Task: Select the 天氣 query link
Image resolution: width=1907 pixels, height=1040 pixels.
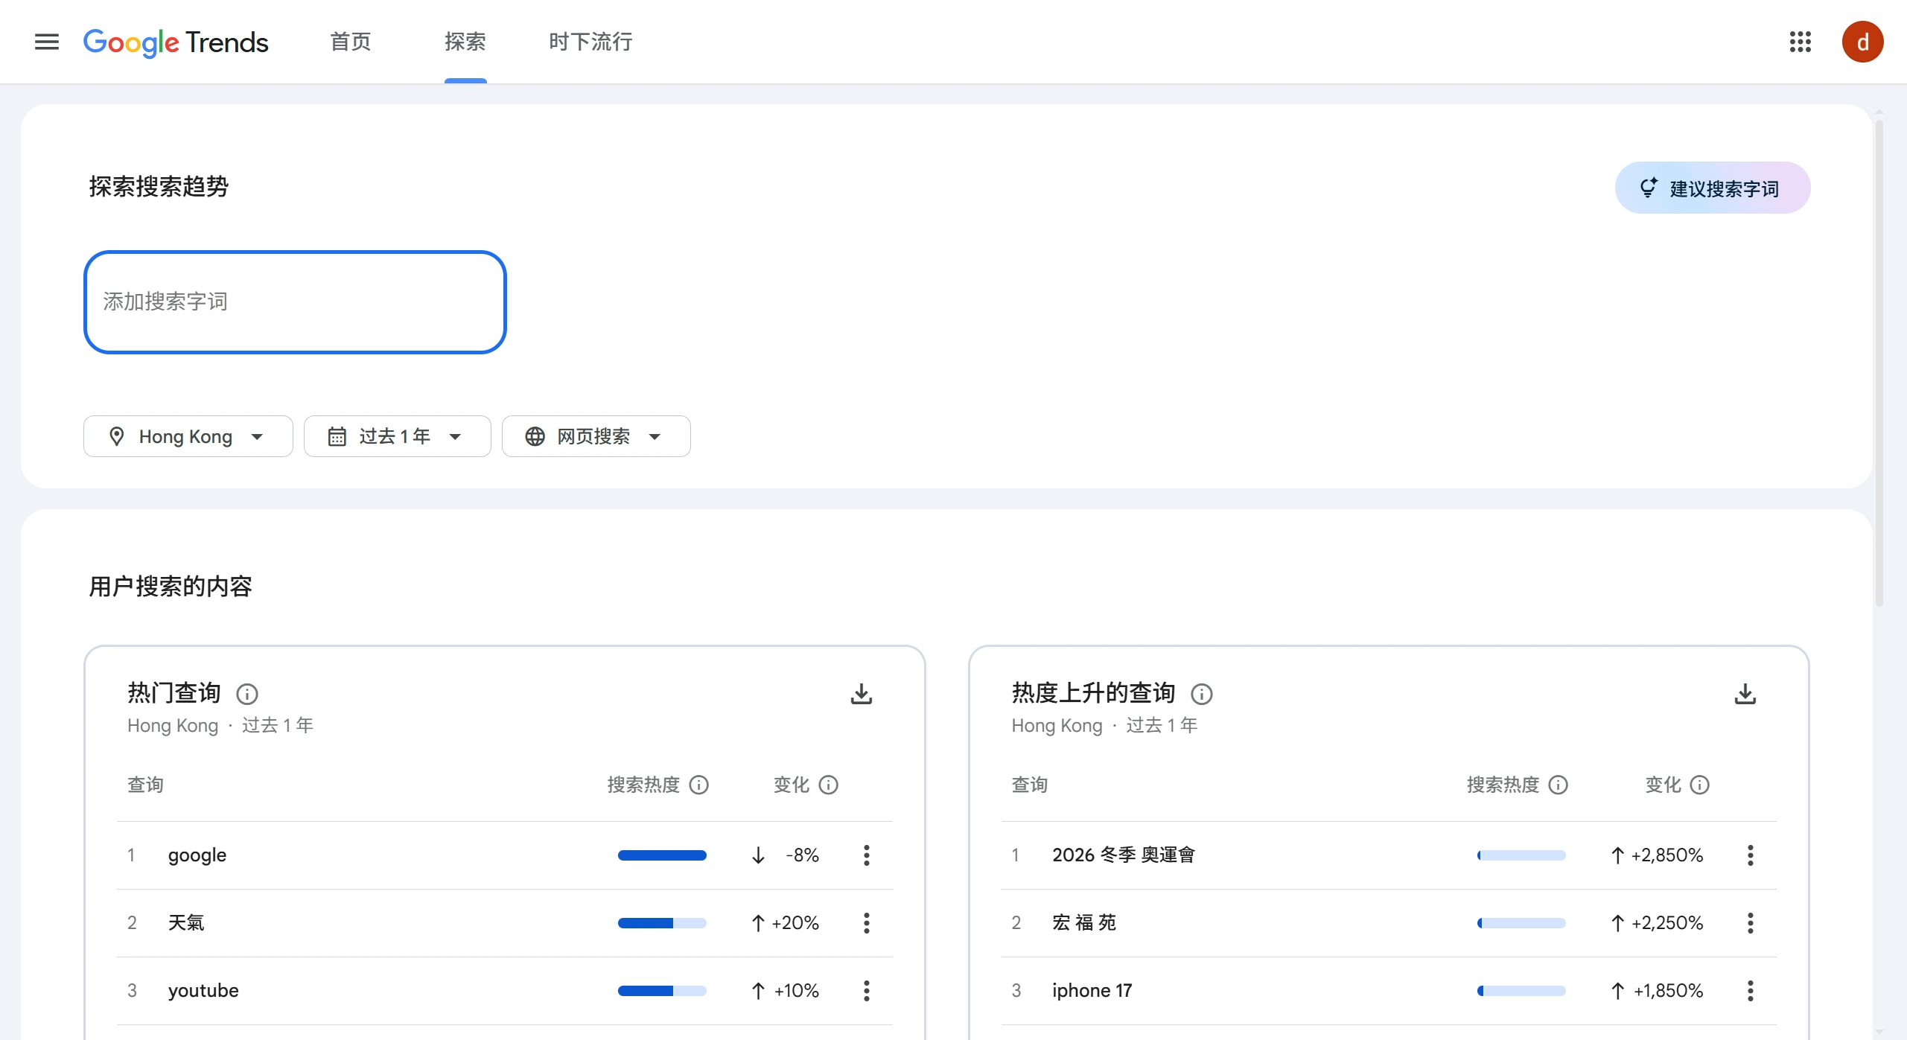Action: (186, 922)
